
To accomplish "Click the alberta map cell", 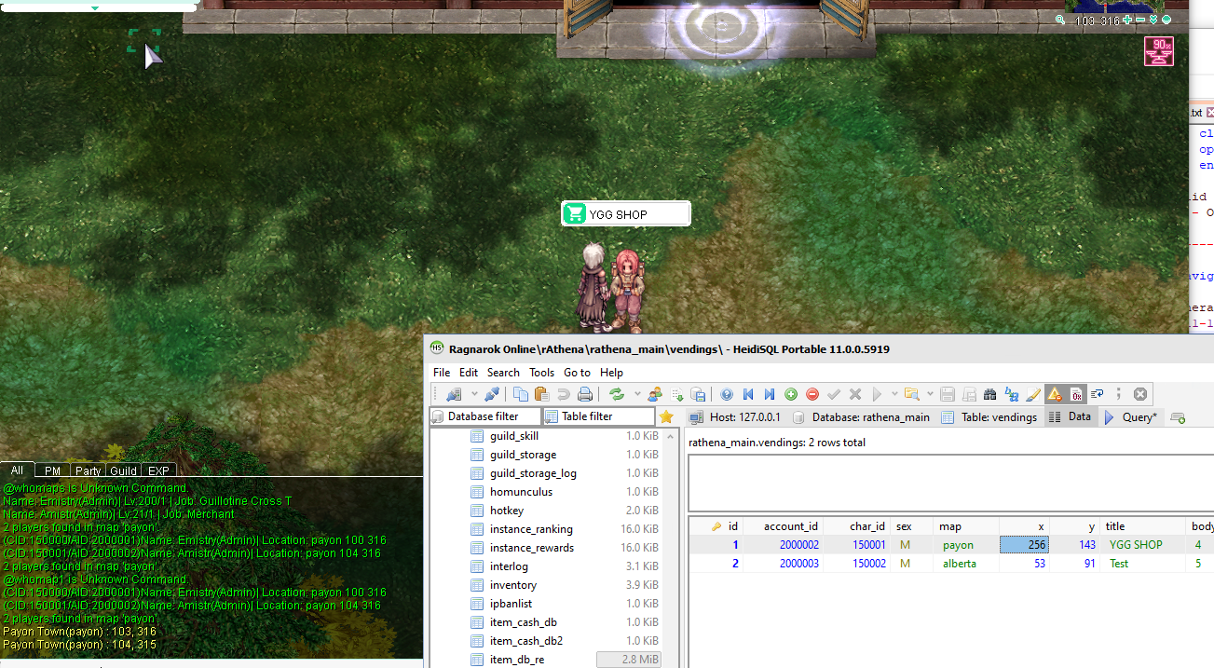I will point(966,564).
